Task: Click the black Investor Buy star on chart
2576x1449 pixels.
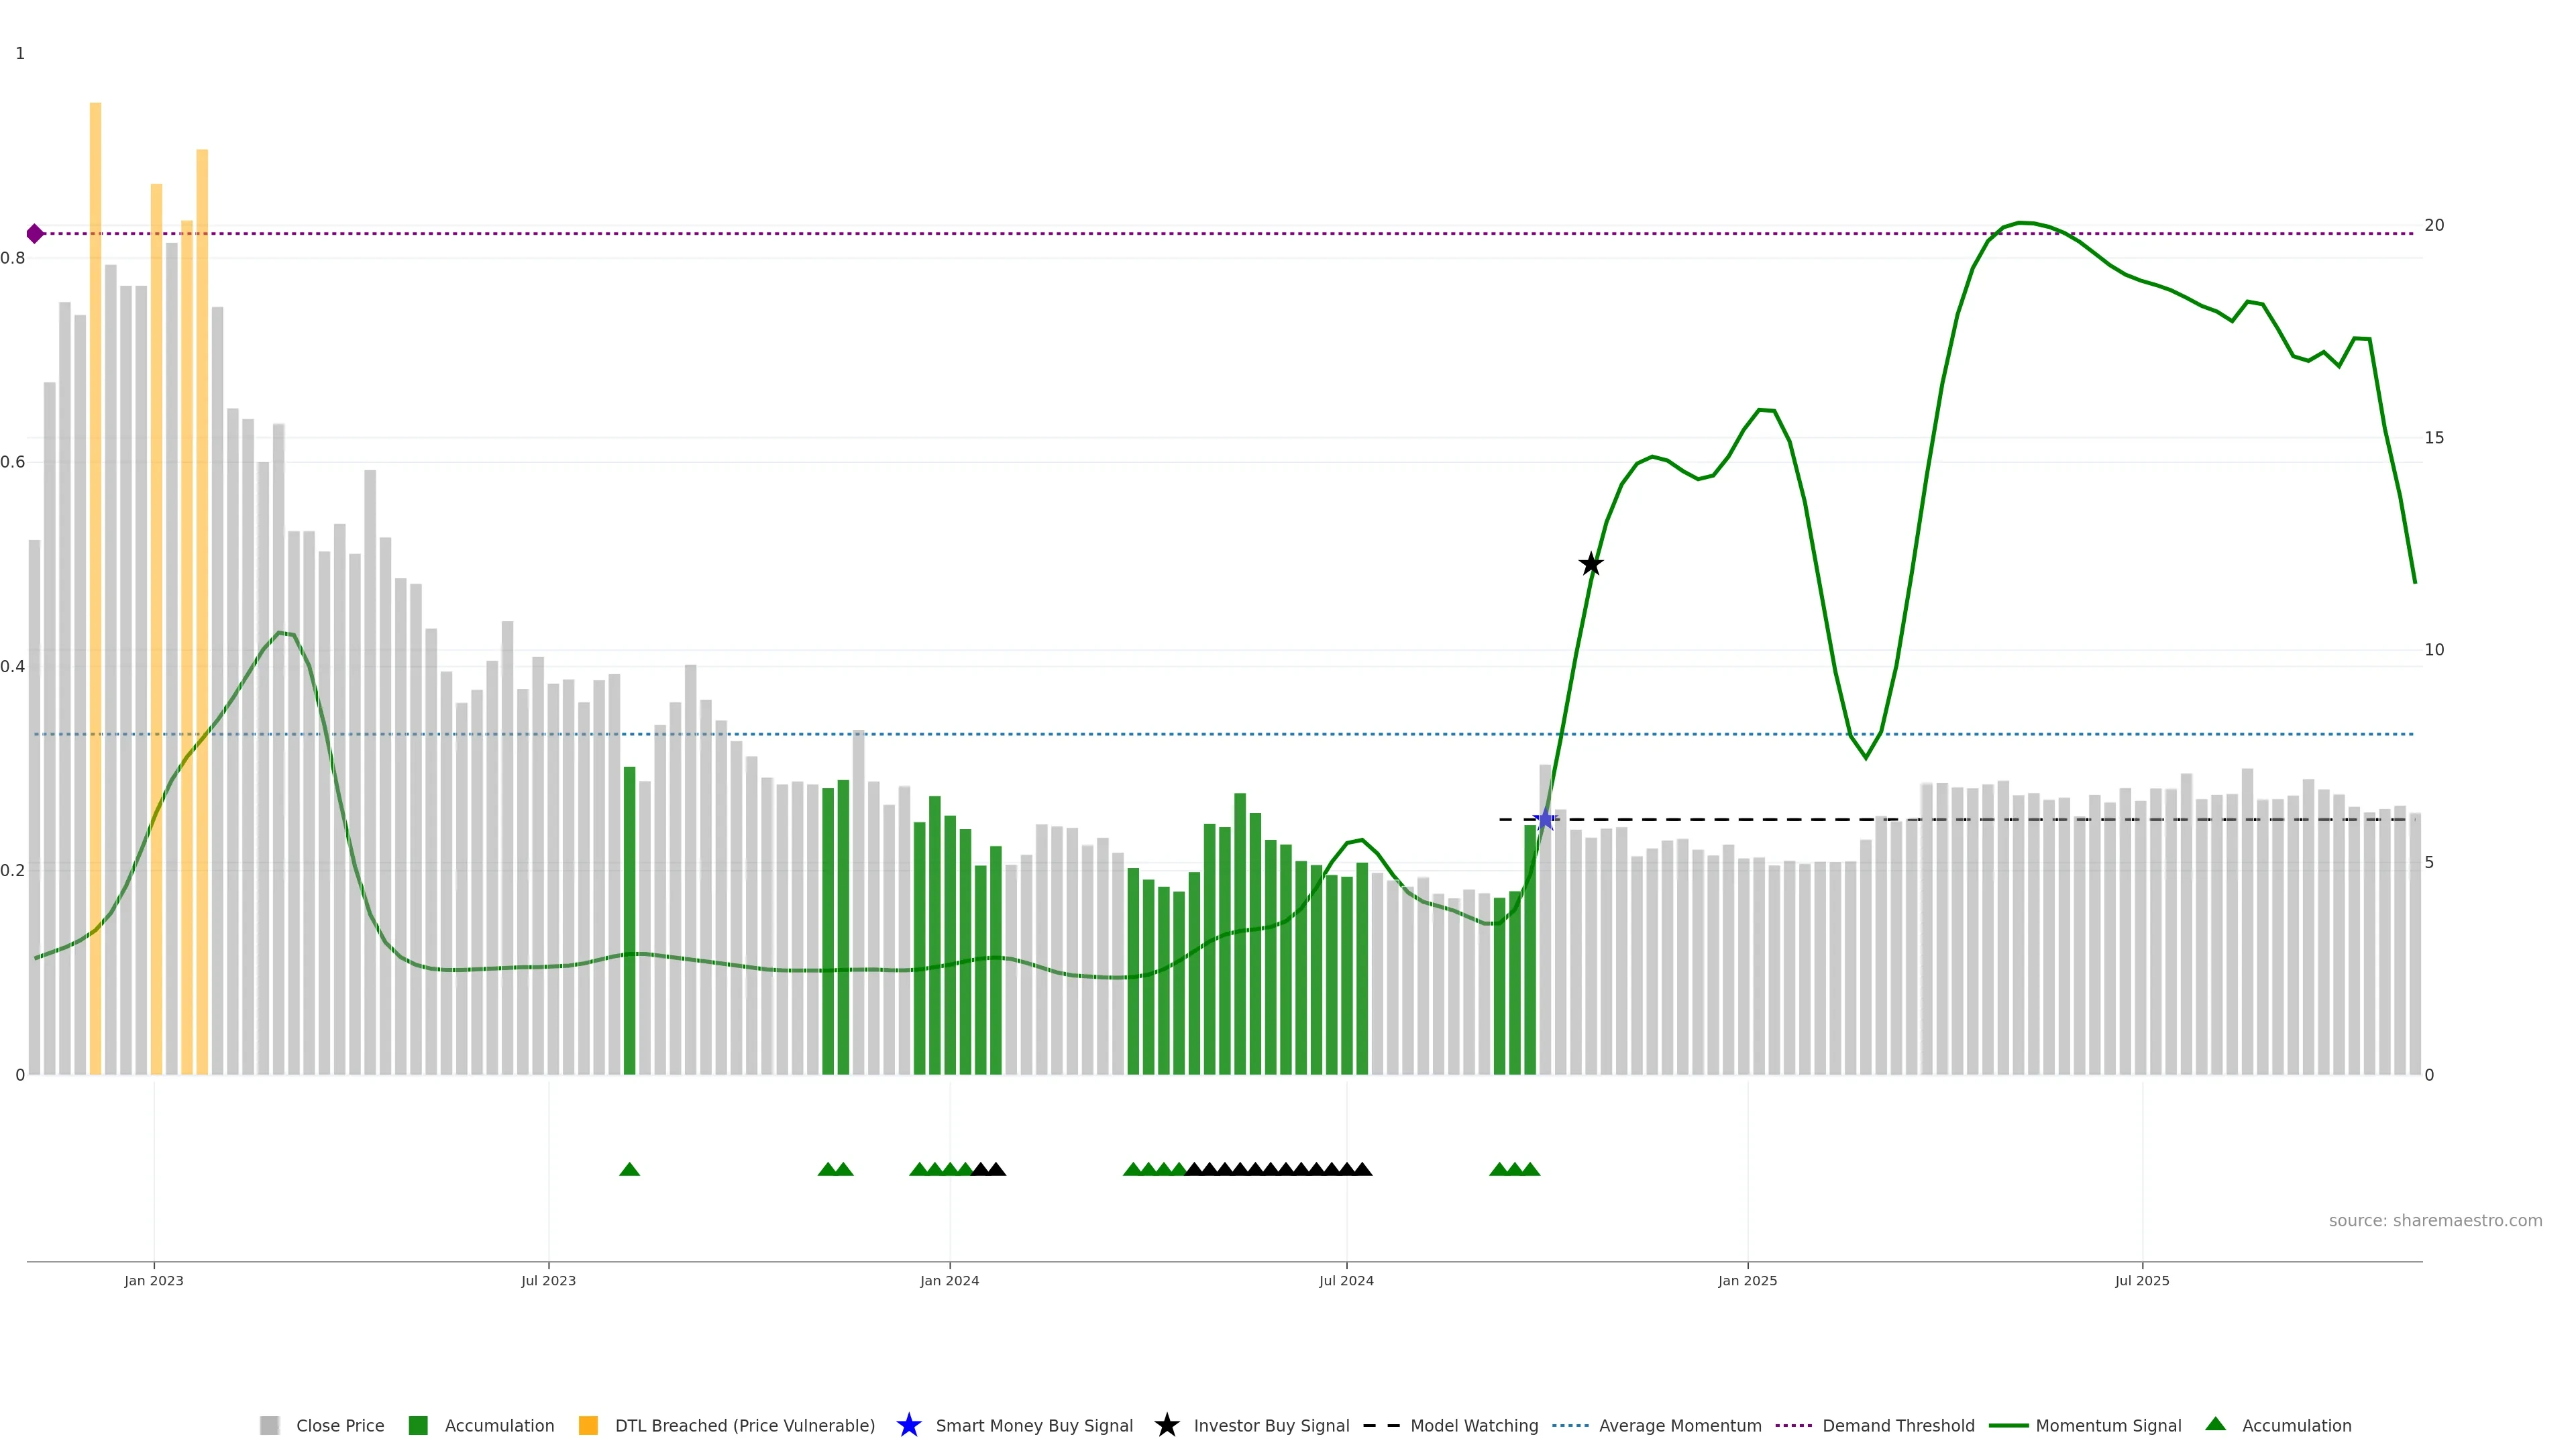Action: pyautogui.click(x=1591, y=564)
